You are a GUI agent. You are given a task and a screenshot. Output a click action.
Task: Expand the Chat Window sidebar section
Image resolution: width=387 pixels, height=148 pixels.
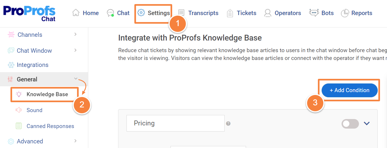[75, 50]
